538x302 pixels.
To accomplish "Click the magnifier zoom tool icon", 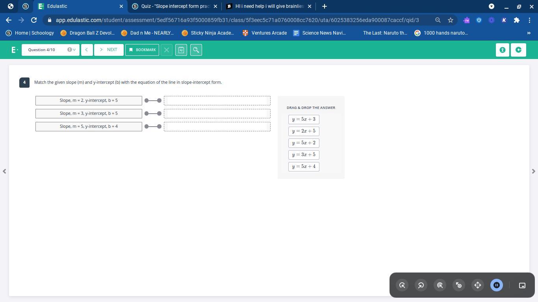I will point(196,50).
